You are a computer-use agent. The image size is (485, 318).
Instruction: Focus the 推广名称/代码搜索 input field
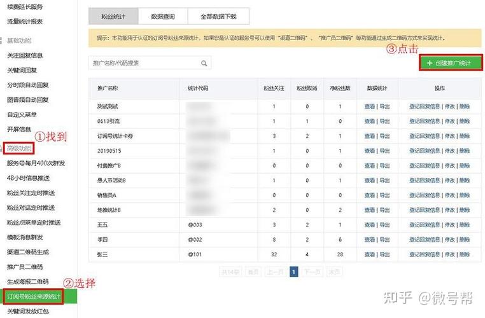coord(150,63)
